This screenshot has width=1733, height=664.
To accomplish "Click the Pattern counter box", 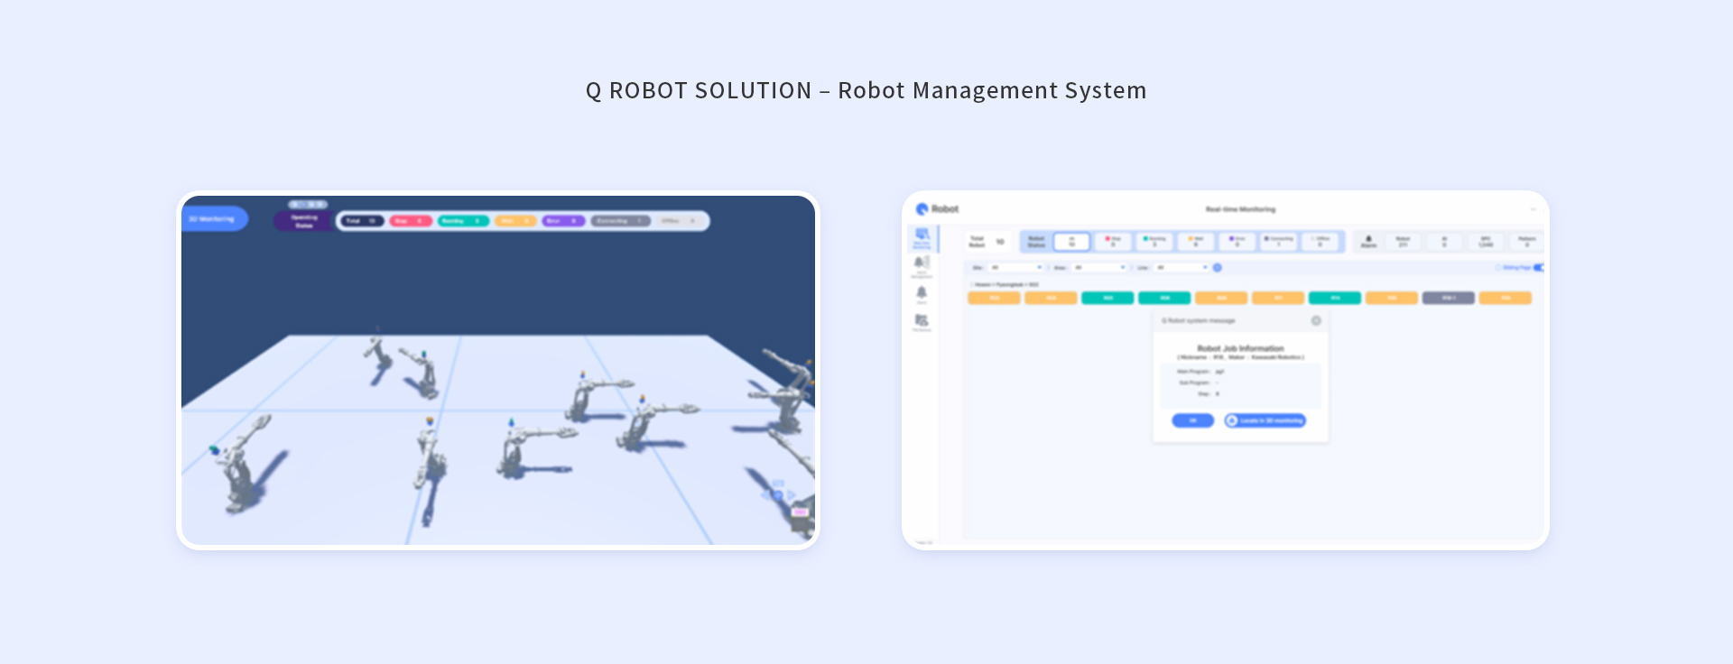I will pos(1527,241).
